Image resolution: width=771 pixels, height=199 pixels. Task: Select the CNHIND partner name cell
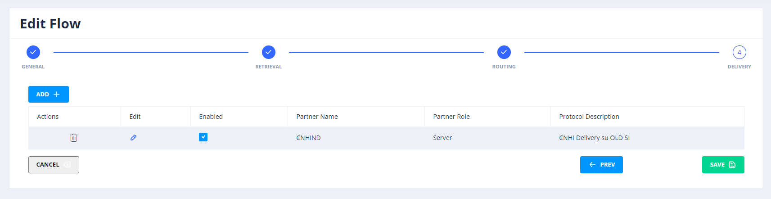pos(309,138)
